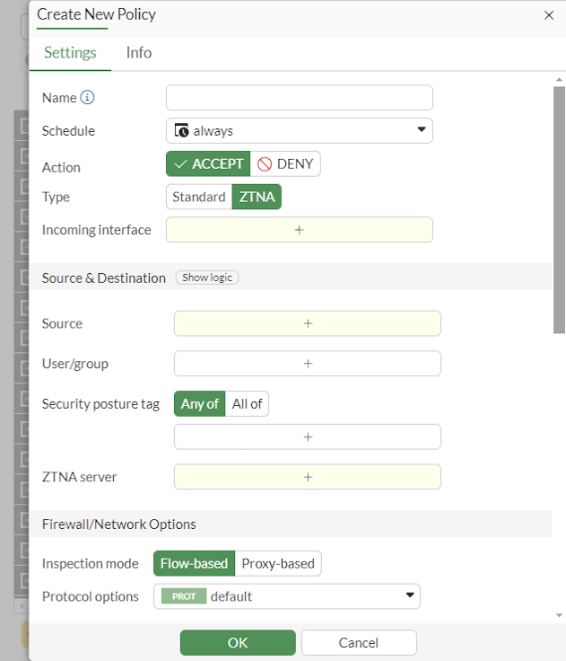The width and height of the screenshot is (566, 661).
Task: Click the plus icon under Security posture tag
Action: (307, 437)
